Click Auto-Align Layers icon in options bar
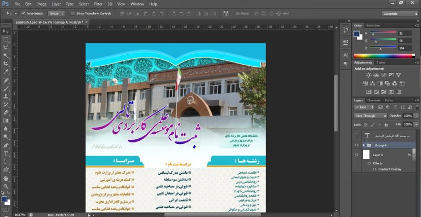This screenshot has height=217, width=421. (226, 14)
